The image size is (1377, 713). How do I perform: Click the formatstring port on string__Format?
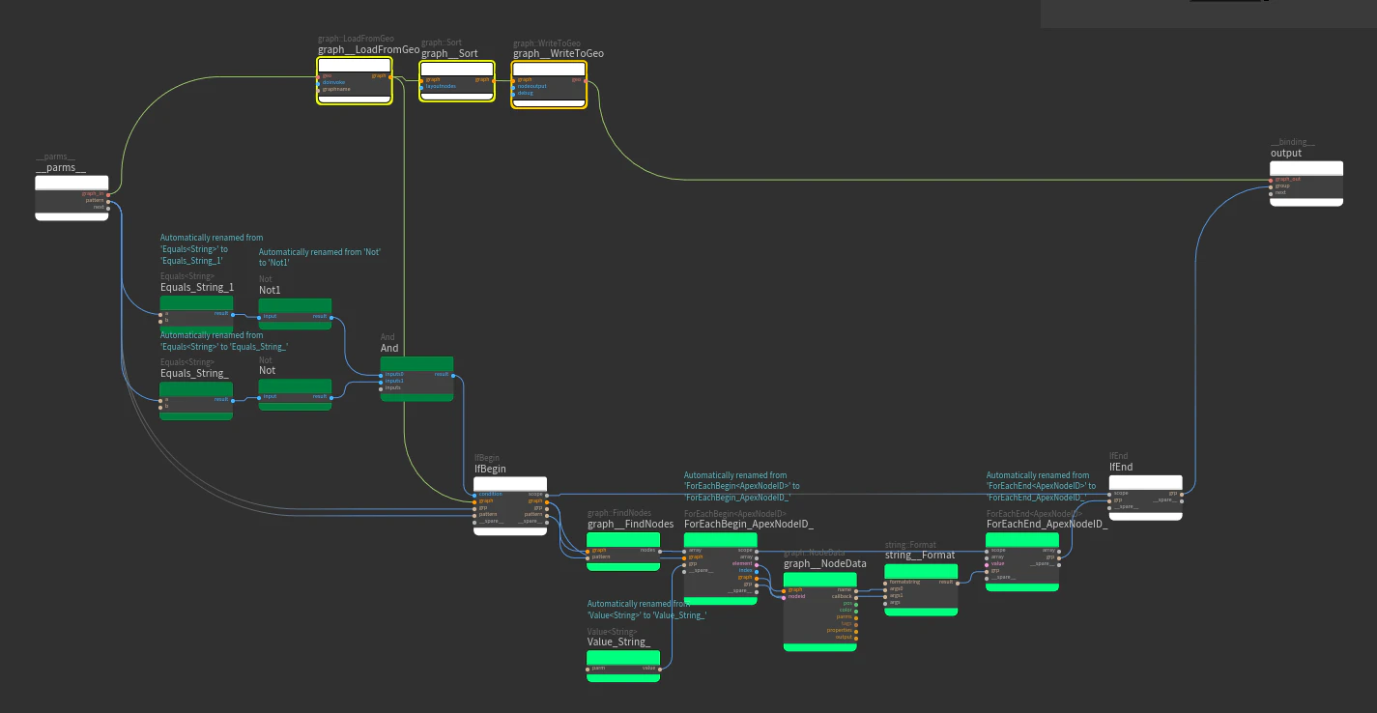point(886,582)
